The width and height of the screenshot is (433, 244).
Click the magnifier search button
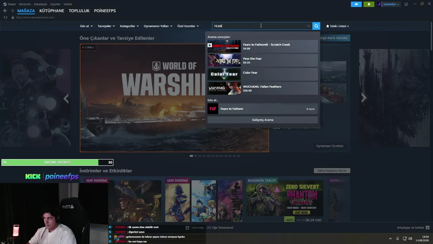click(x=316, y=26)
